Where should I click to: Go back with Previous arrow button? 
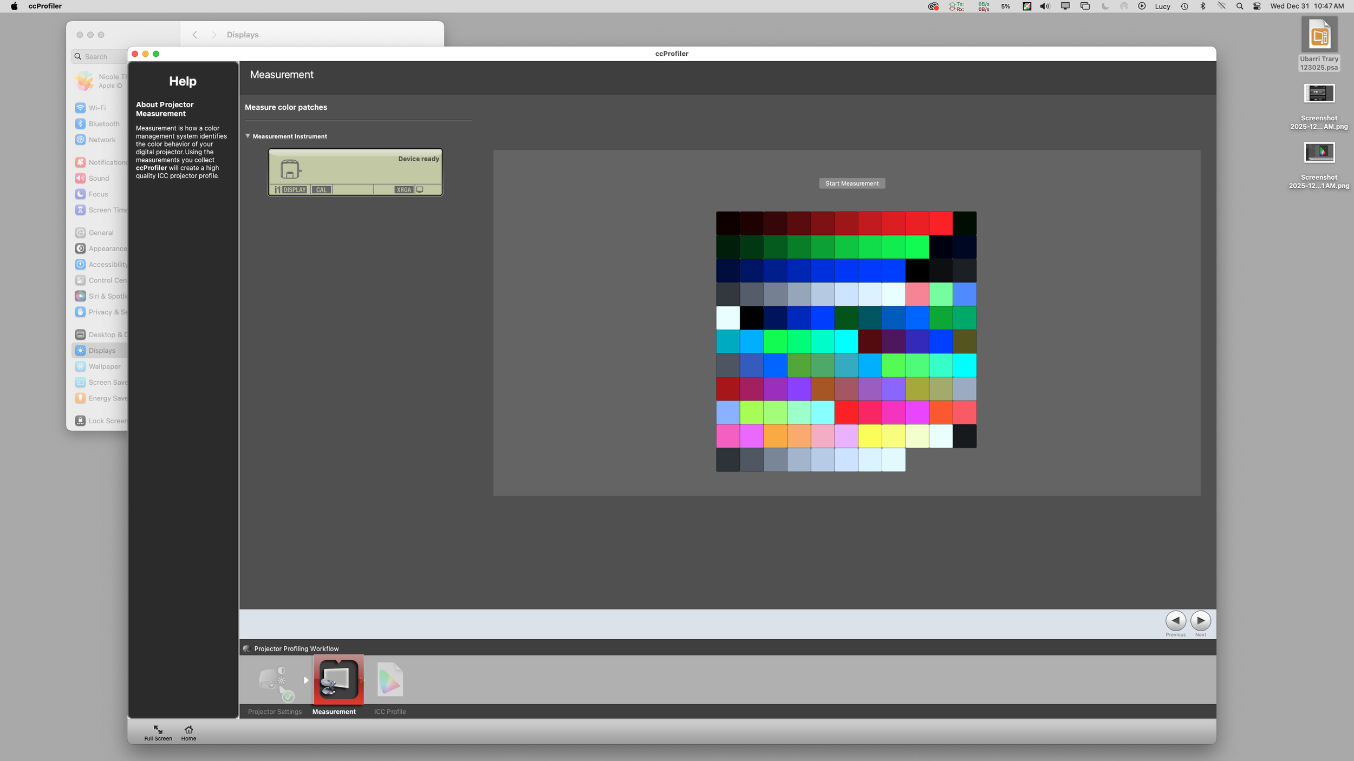point(1175,620)
